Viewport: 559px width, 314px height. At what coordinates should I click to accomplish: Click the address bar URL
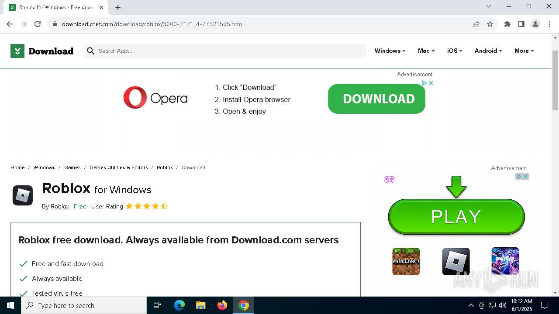click(x=153, y=24)
